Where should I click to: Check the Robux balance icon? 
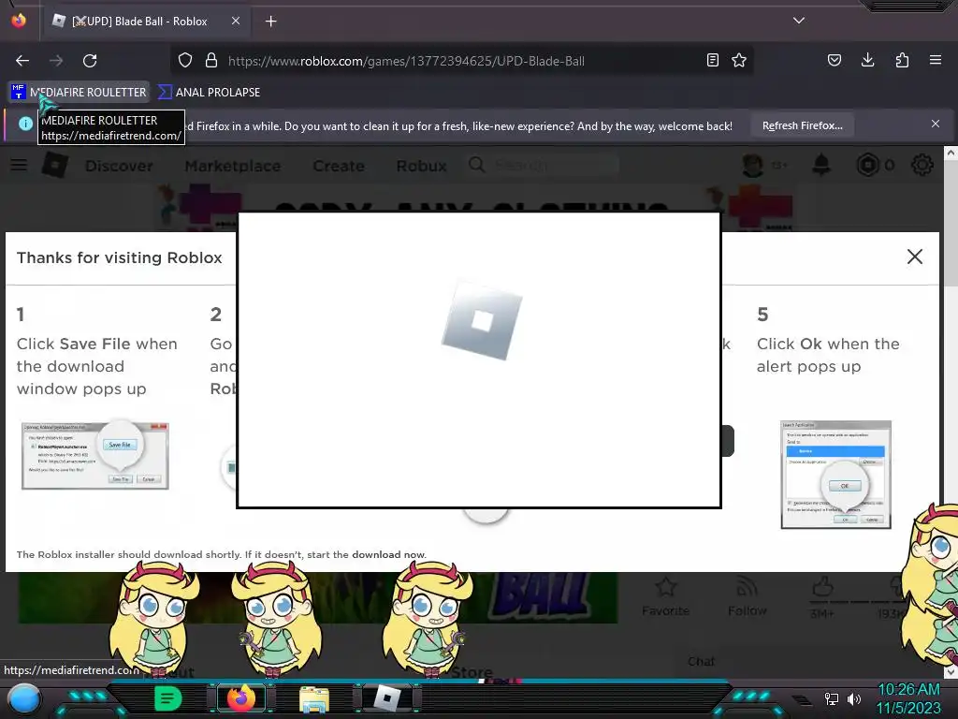click(867, 165)
